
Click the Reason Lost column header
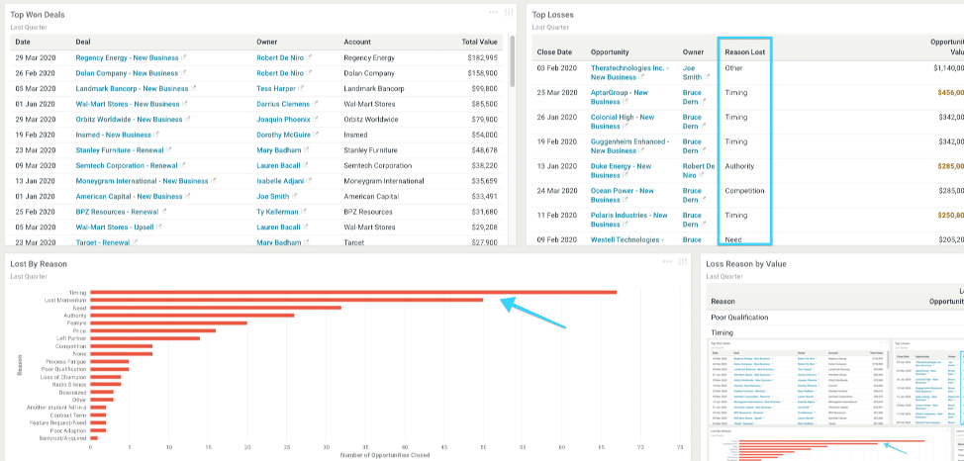point(744,52)
